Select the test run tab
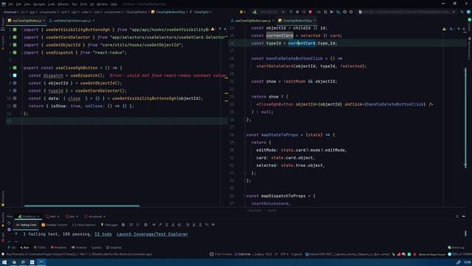 coord(72,216)
